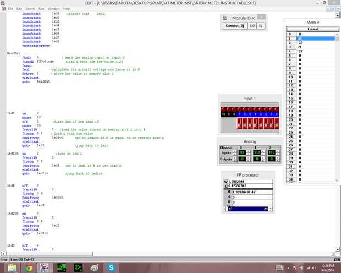Viewport: 341px width, 273px height.
Task: Open the Window menu
Action: point(53,9)
